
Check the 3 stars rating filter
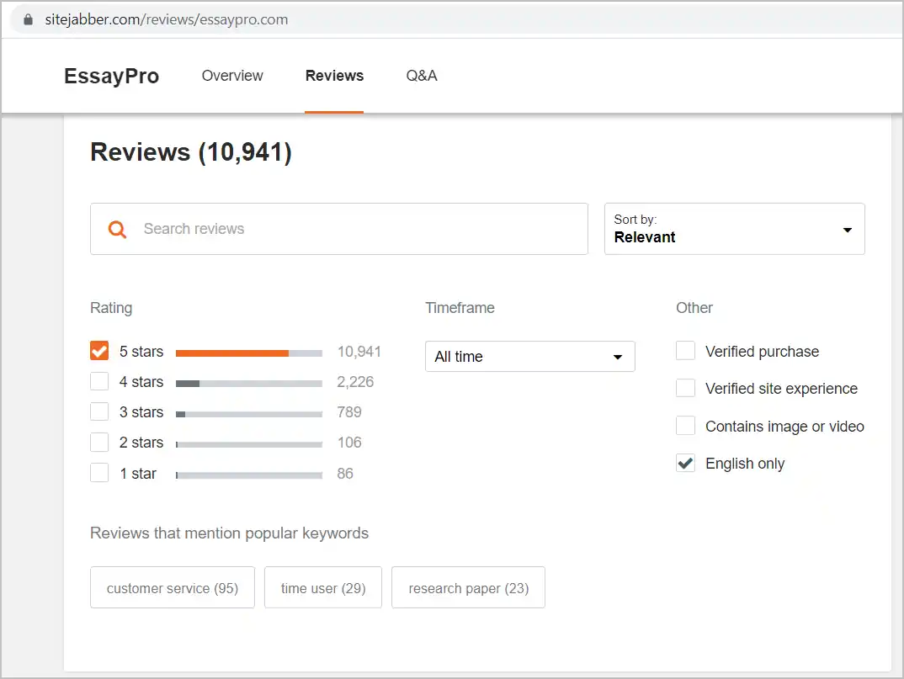(x=99, y=411)
